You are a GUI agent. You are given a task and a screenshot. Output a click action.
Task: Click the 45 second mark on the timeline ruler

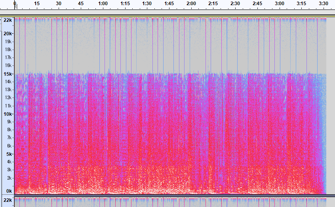tap(81, 4)
